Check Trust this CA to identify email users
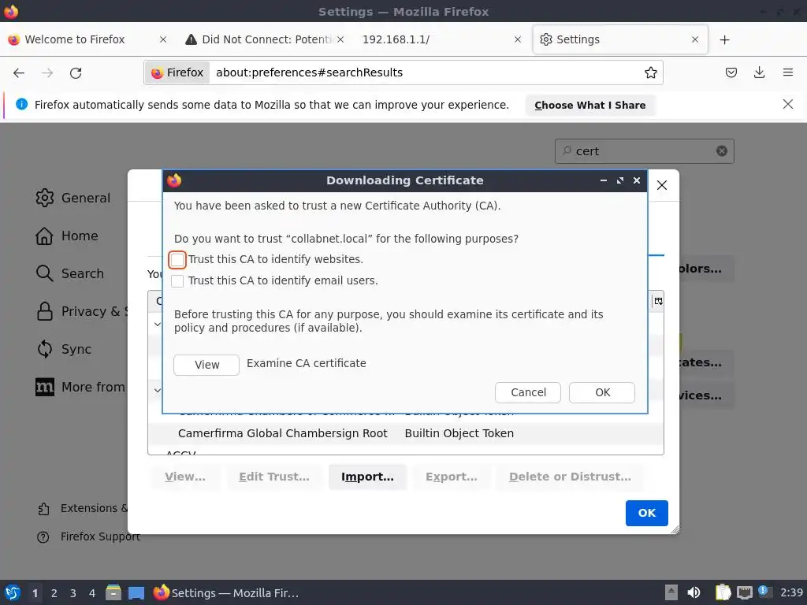Viewport: 807px width, 605px height. click(177, 281)
